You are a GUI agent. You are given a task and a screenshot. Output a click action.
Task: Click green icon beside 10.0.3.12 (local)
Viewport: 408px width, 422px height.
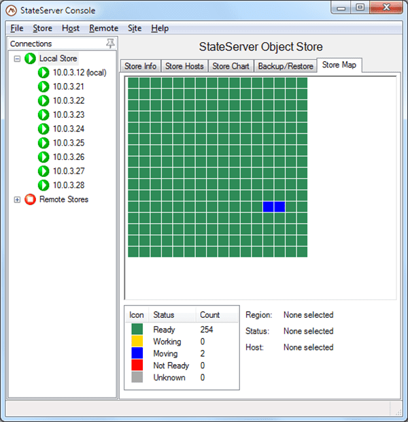(44, 73)
